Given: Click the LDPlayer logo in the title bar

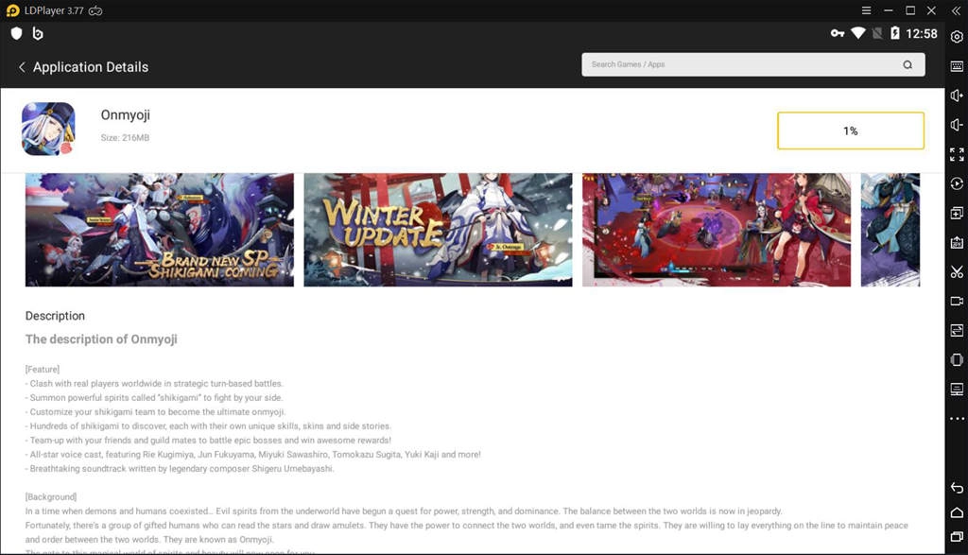Looking at the screenshot, I should pos(11,10).
